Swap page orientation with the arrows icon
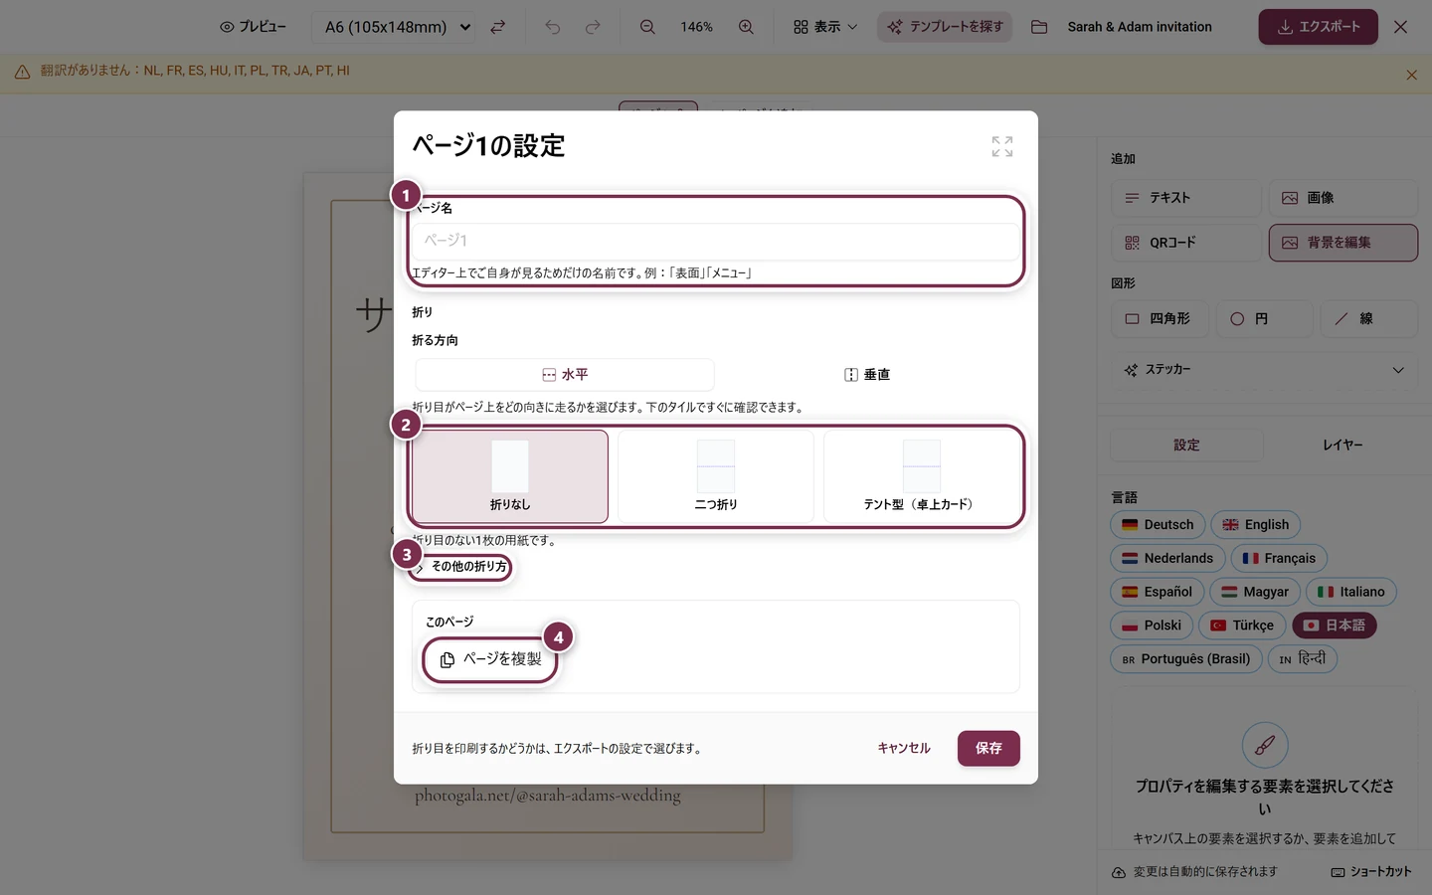Screen dimensions: 1432x895 coord(498,27)
